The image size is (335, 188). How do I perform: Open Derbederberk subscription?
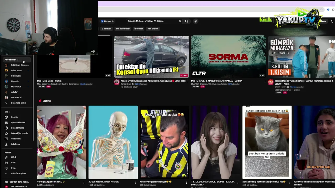(17, 97)
